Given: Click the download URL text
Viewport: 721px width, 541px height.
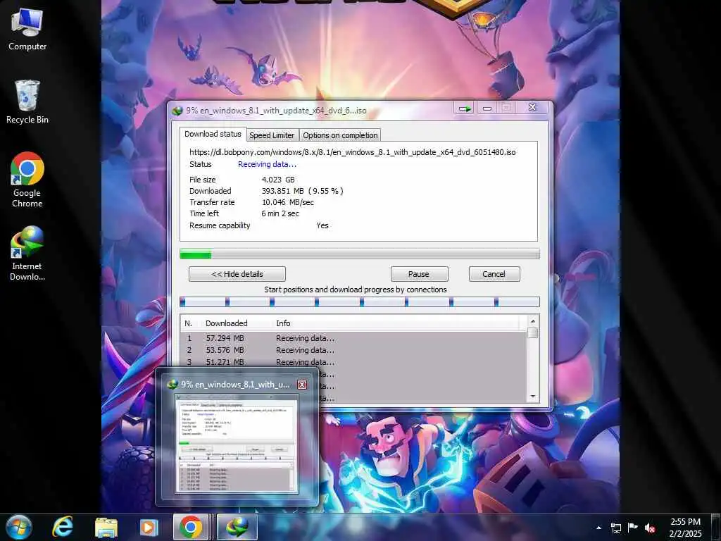Looking at the screenshot, I should click(353, 152).
